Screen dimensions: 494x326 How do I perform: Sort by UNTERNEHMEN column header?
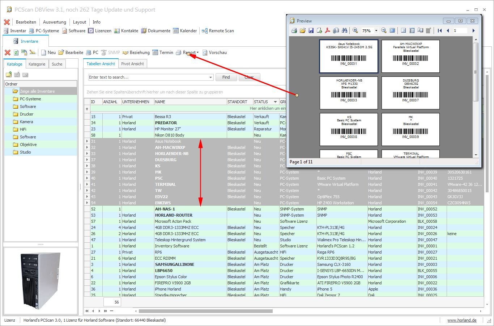[137, 102]
